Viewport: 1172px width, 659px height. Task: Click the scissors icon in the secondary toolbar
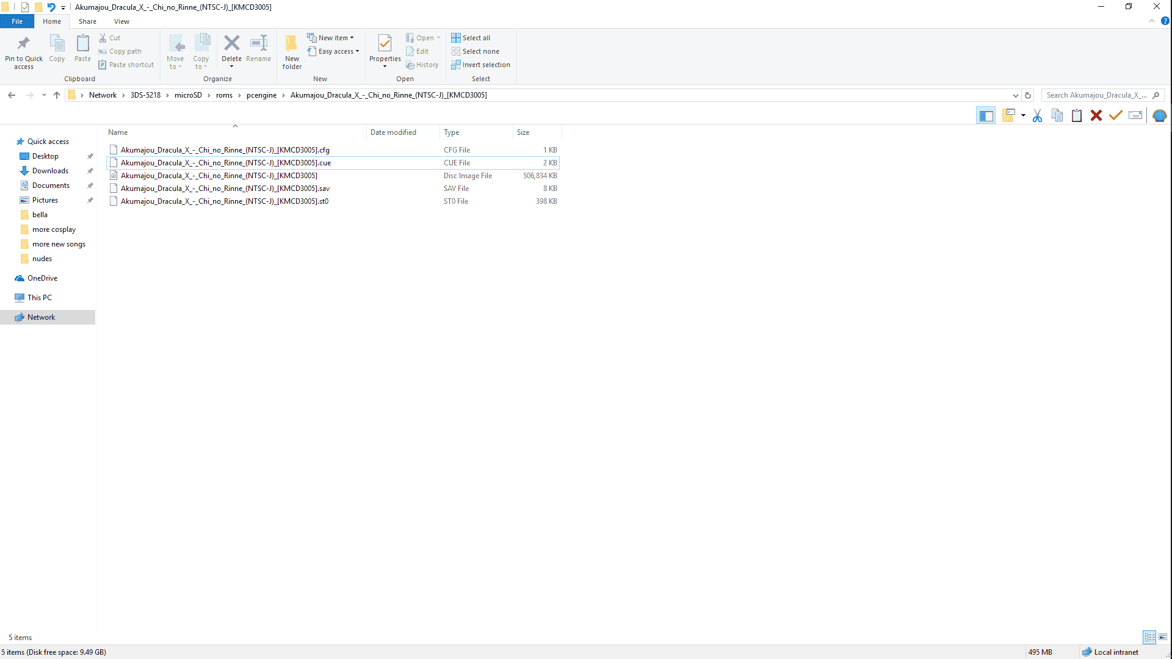pos(1037,115)
